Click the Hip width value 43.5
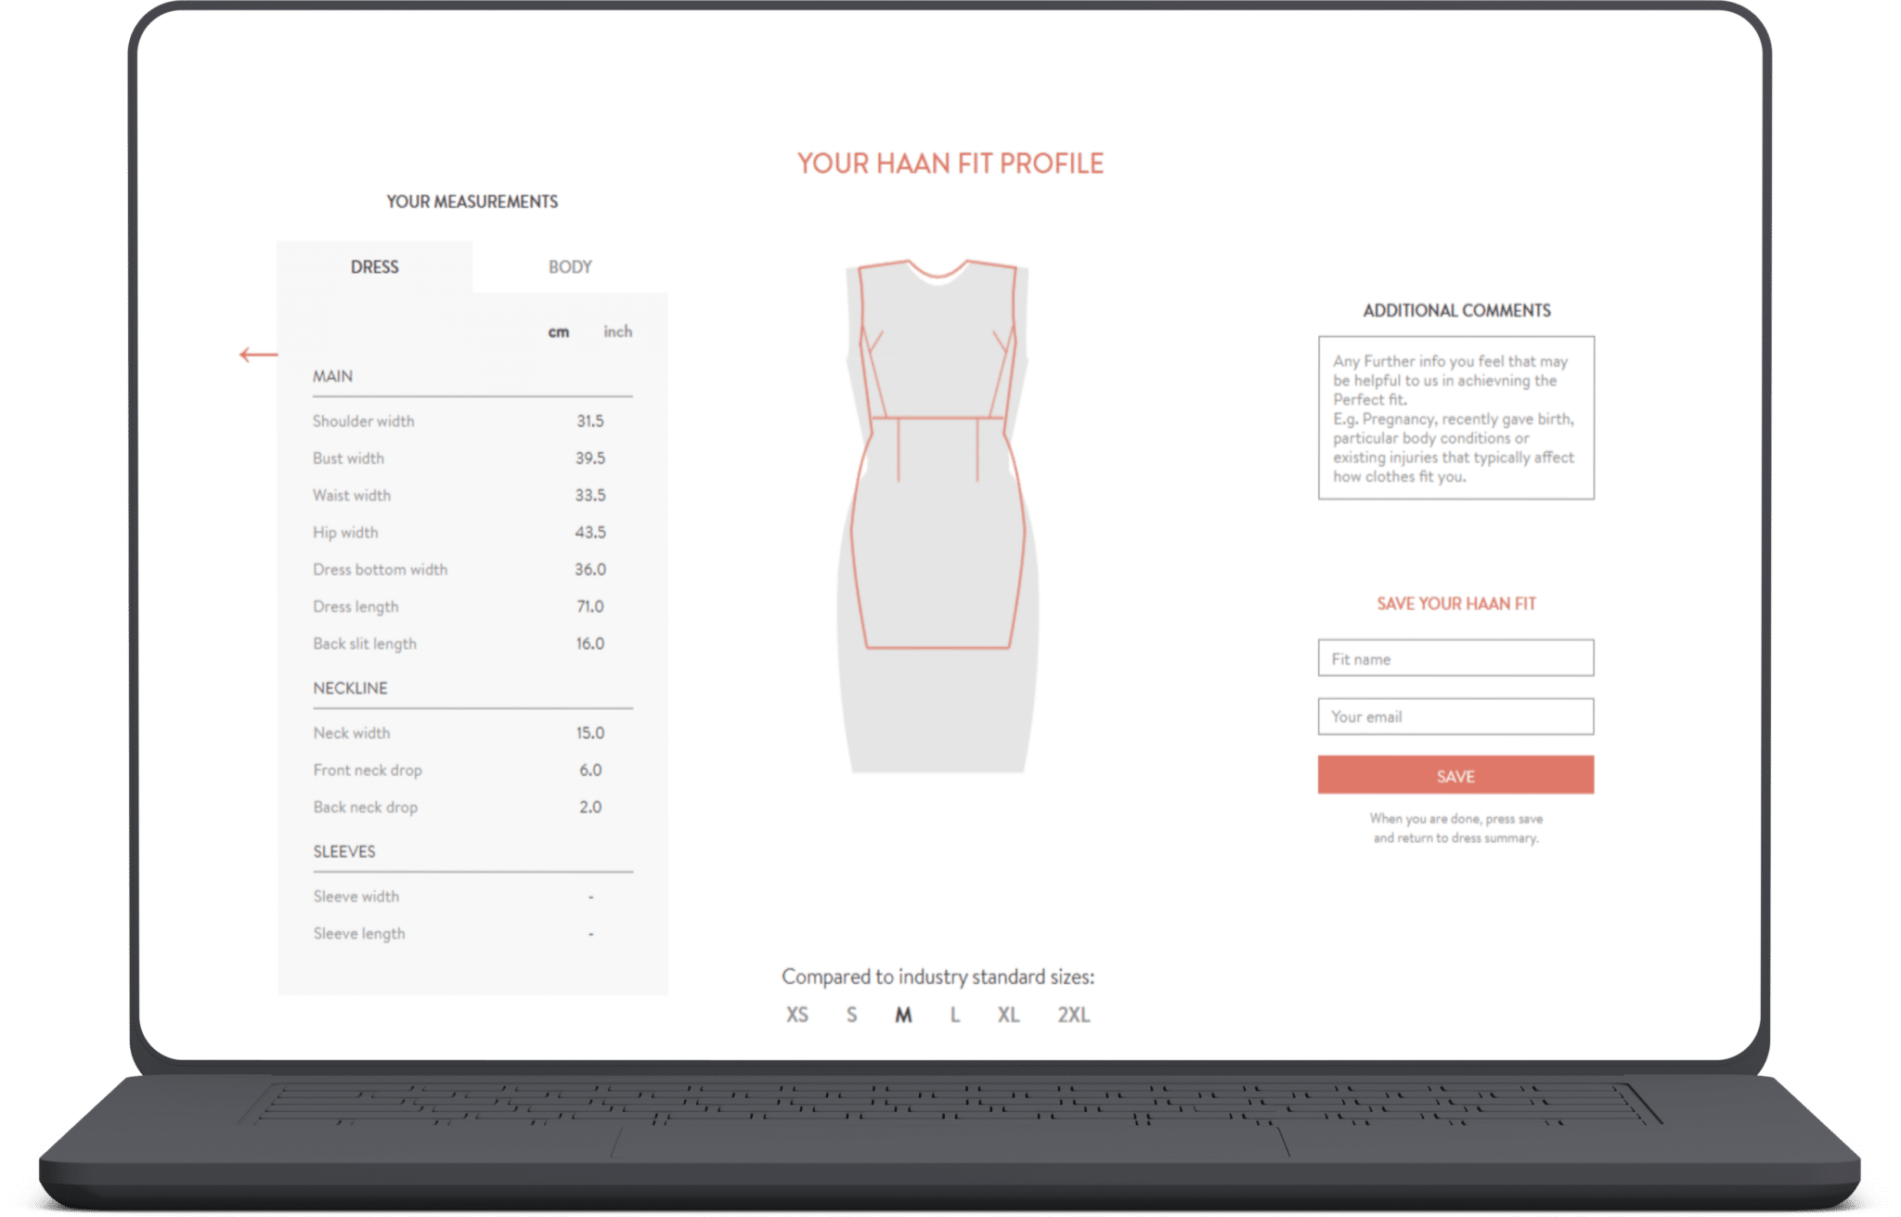Image resolution: width=1901 pixels, height=1217 pixels. click(x=590, y=533)
